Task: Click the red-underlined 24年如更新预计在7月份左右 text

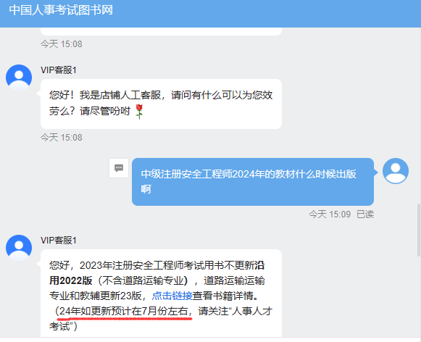Action: [123, 311]
